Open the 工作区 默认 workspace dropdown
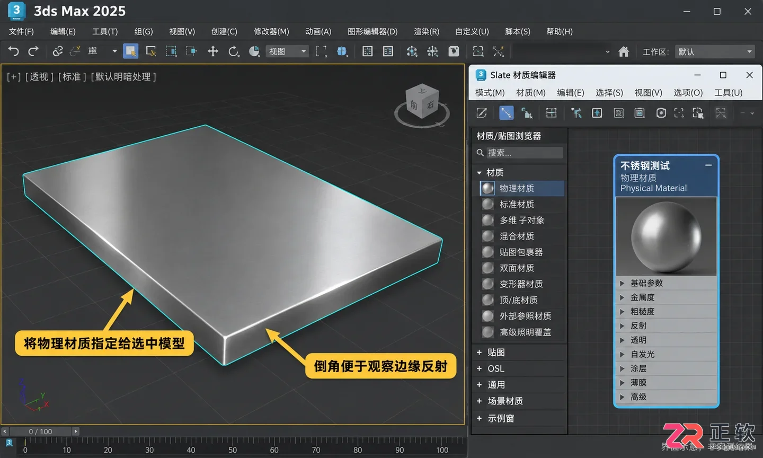Viewport: 763px width, 458px height. click(715, 52)
